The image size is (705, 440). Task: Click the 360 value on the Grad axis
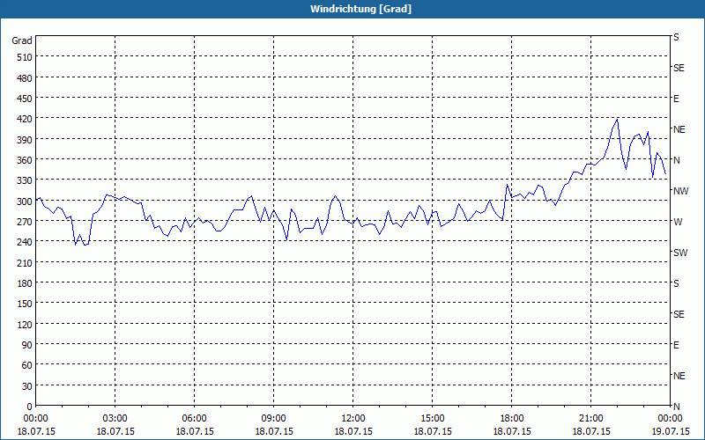(x=25, y=160)
